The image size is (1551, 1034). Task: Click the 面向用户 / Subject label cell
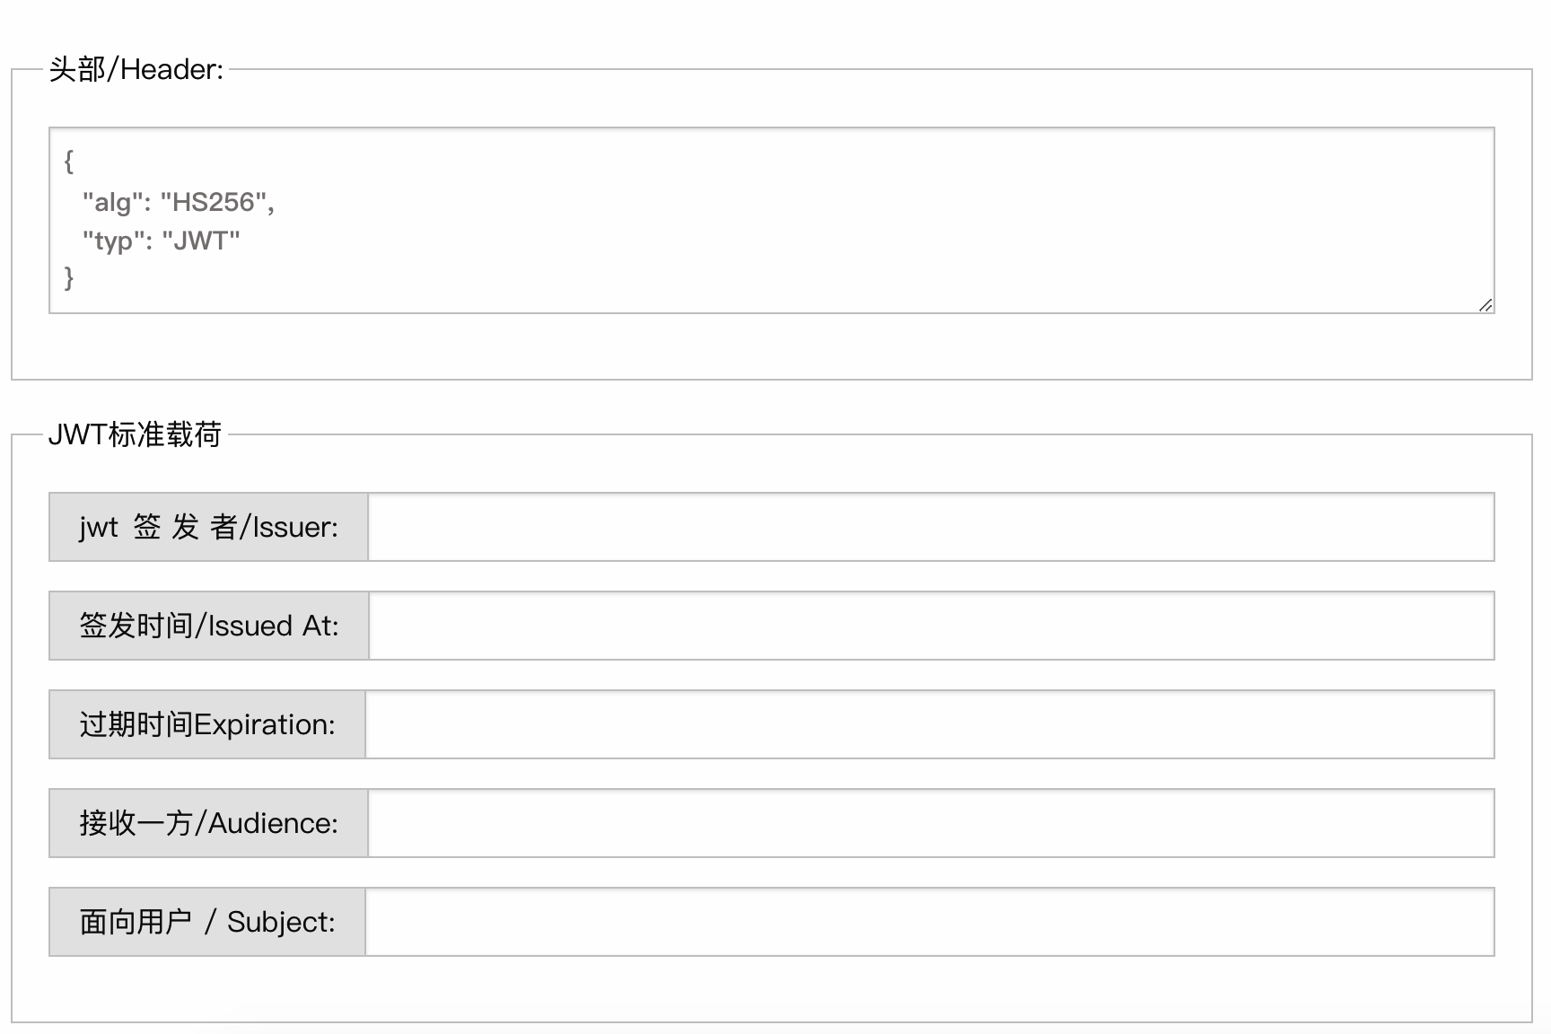207,922
